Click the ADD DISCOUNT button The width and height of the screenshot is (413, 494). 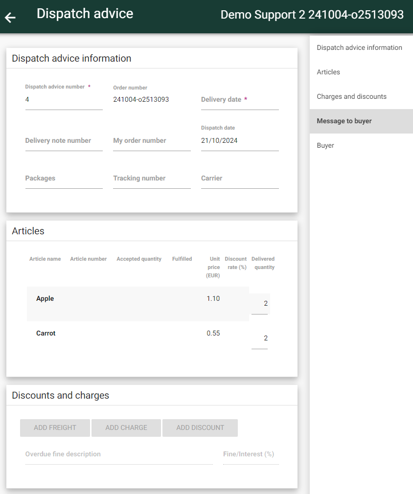200,428
